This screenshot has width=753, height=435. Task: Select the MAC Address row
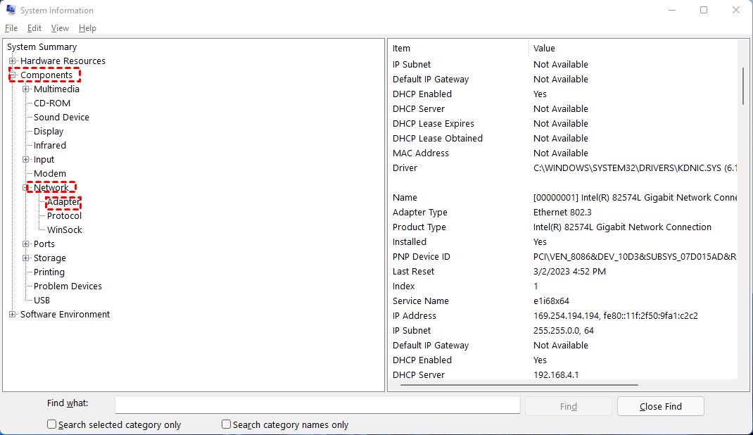563,153
